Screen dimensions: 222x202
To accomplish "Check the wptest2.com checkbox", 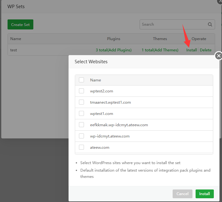I will click(81, 91).
